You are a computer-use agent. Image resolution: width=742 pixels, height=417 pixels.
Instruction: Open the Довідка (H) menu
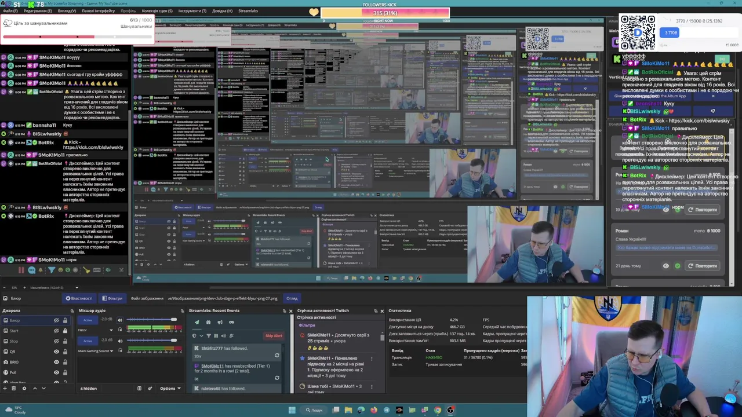coord(223,10)
